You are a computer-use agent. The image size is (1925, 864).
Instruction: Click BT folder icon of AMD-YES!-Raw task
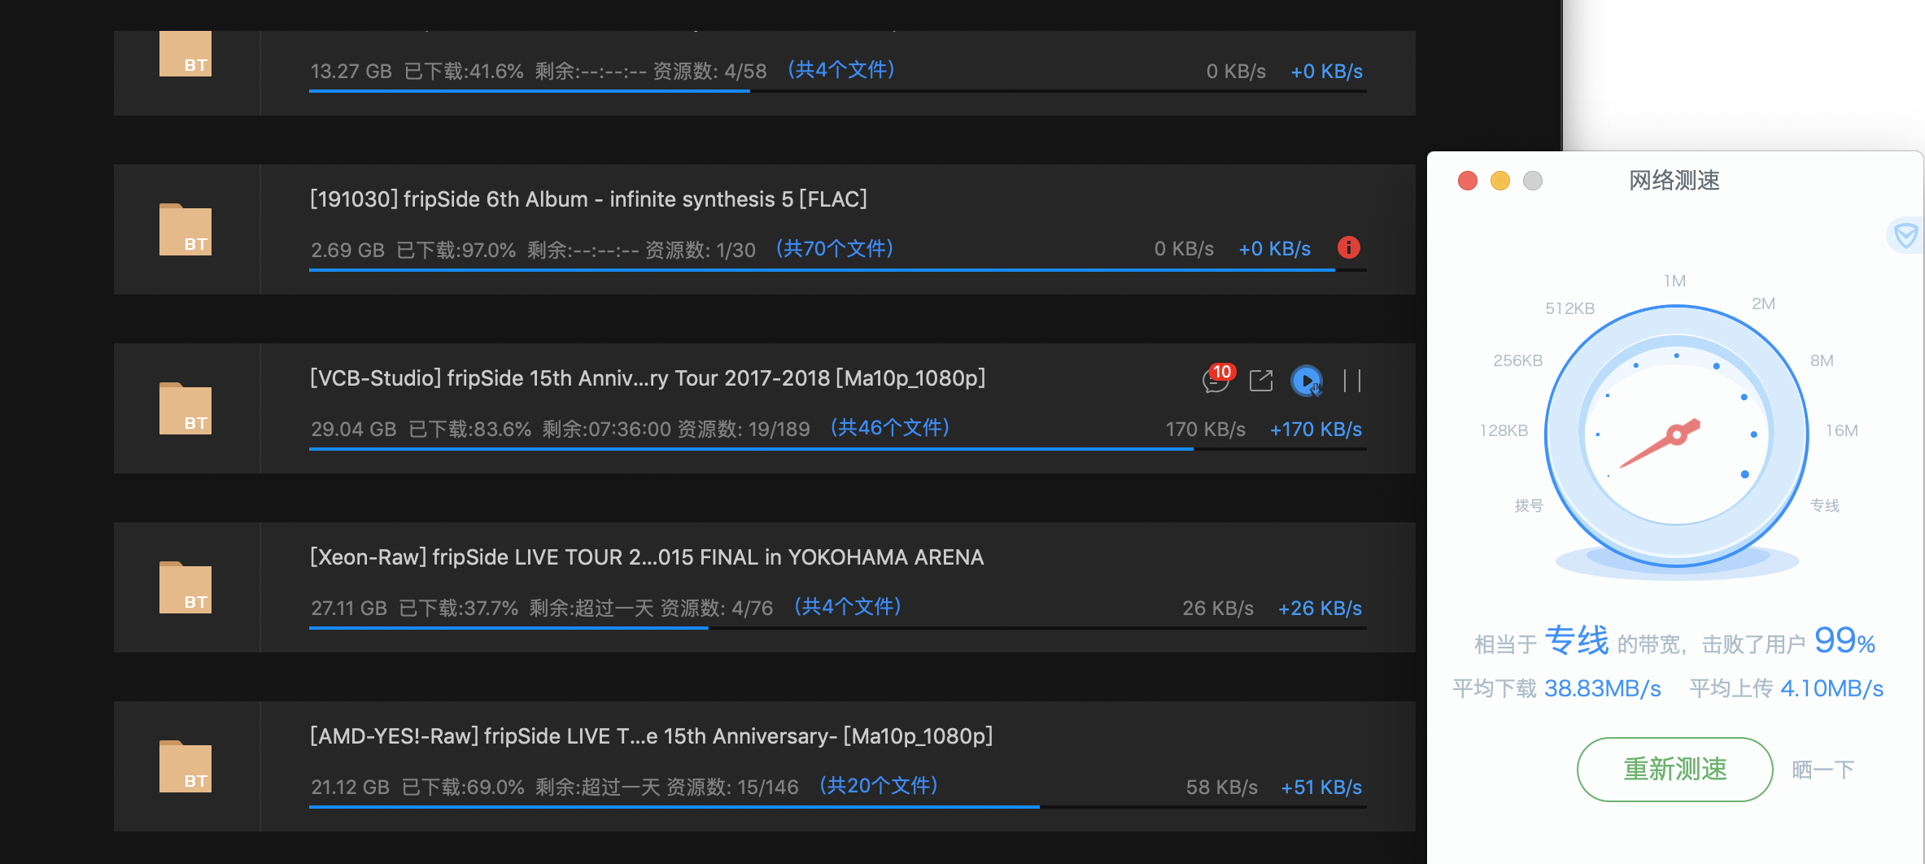(186, 766)
